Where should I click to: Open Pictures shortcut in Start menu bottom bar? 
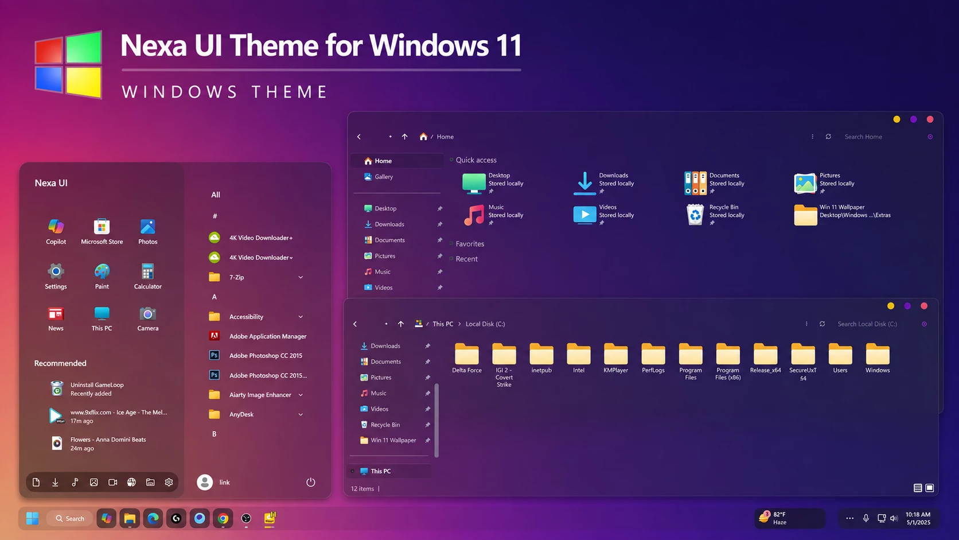pyautogui.click(x=93, y=482)
